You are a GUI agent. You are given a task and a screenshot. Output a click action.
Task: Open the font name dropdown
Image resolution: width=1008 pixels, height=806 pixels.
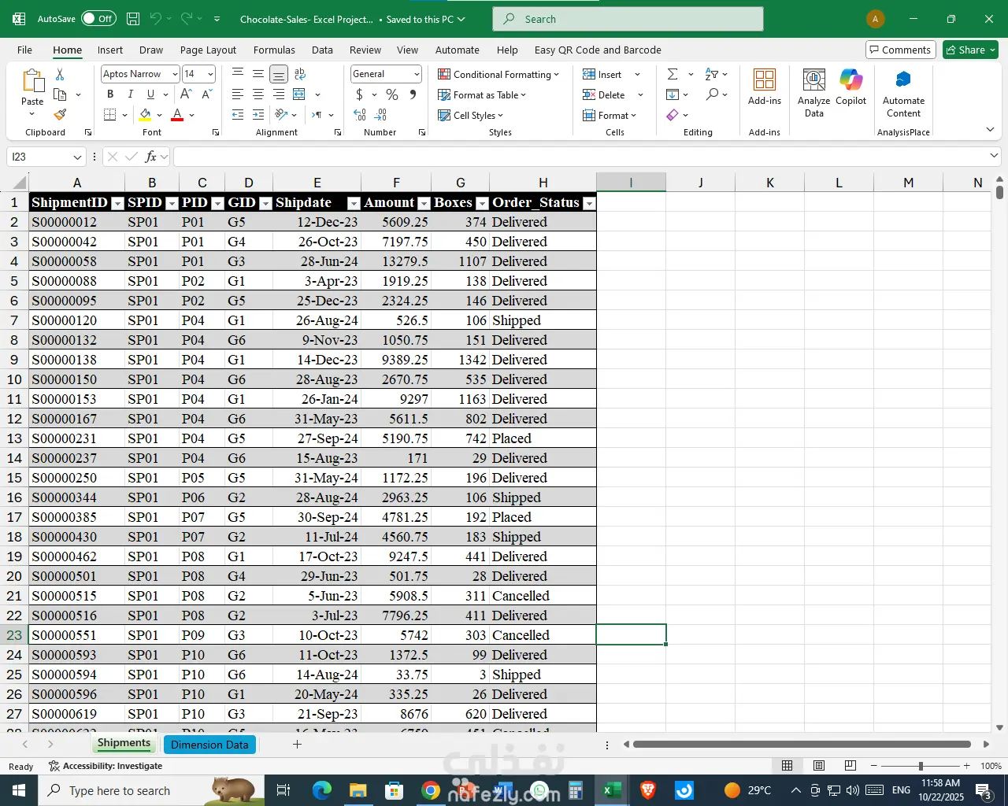tap(174, 74)
